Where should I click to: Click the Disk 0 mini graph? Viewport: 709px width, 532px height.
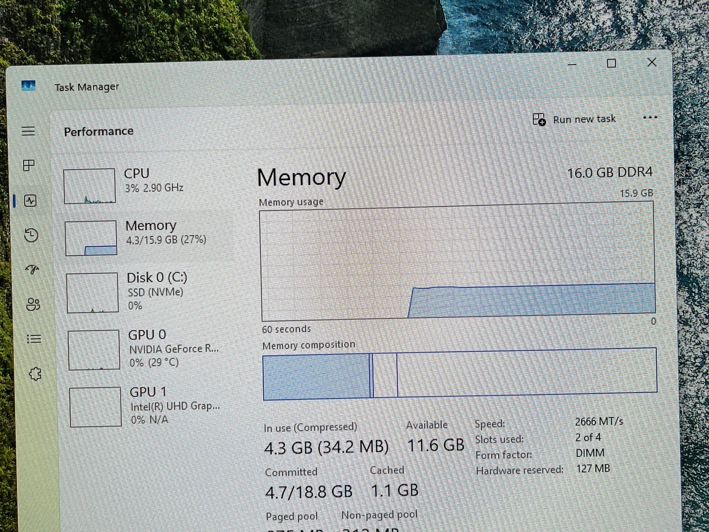pyautogui.click(x=92, y=293)
